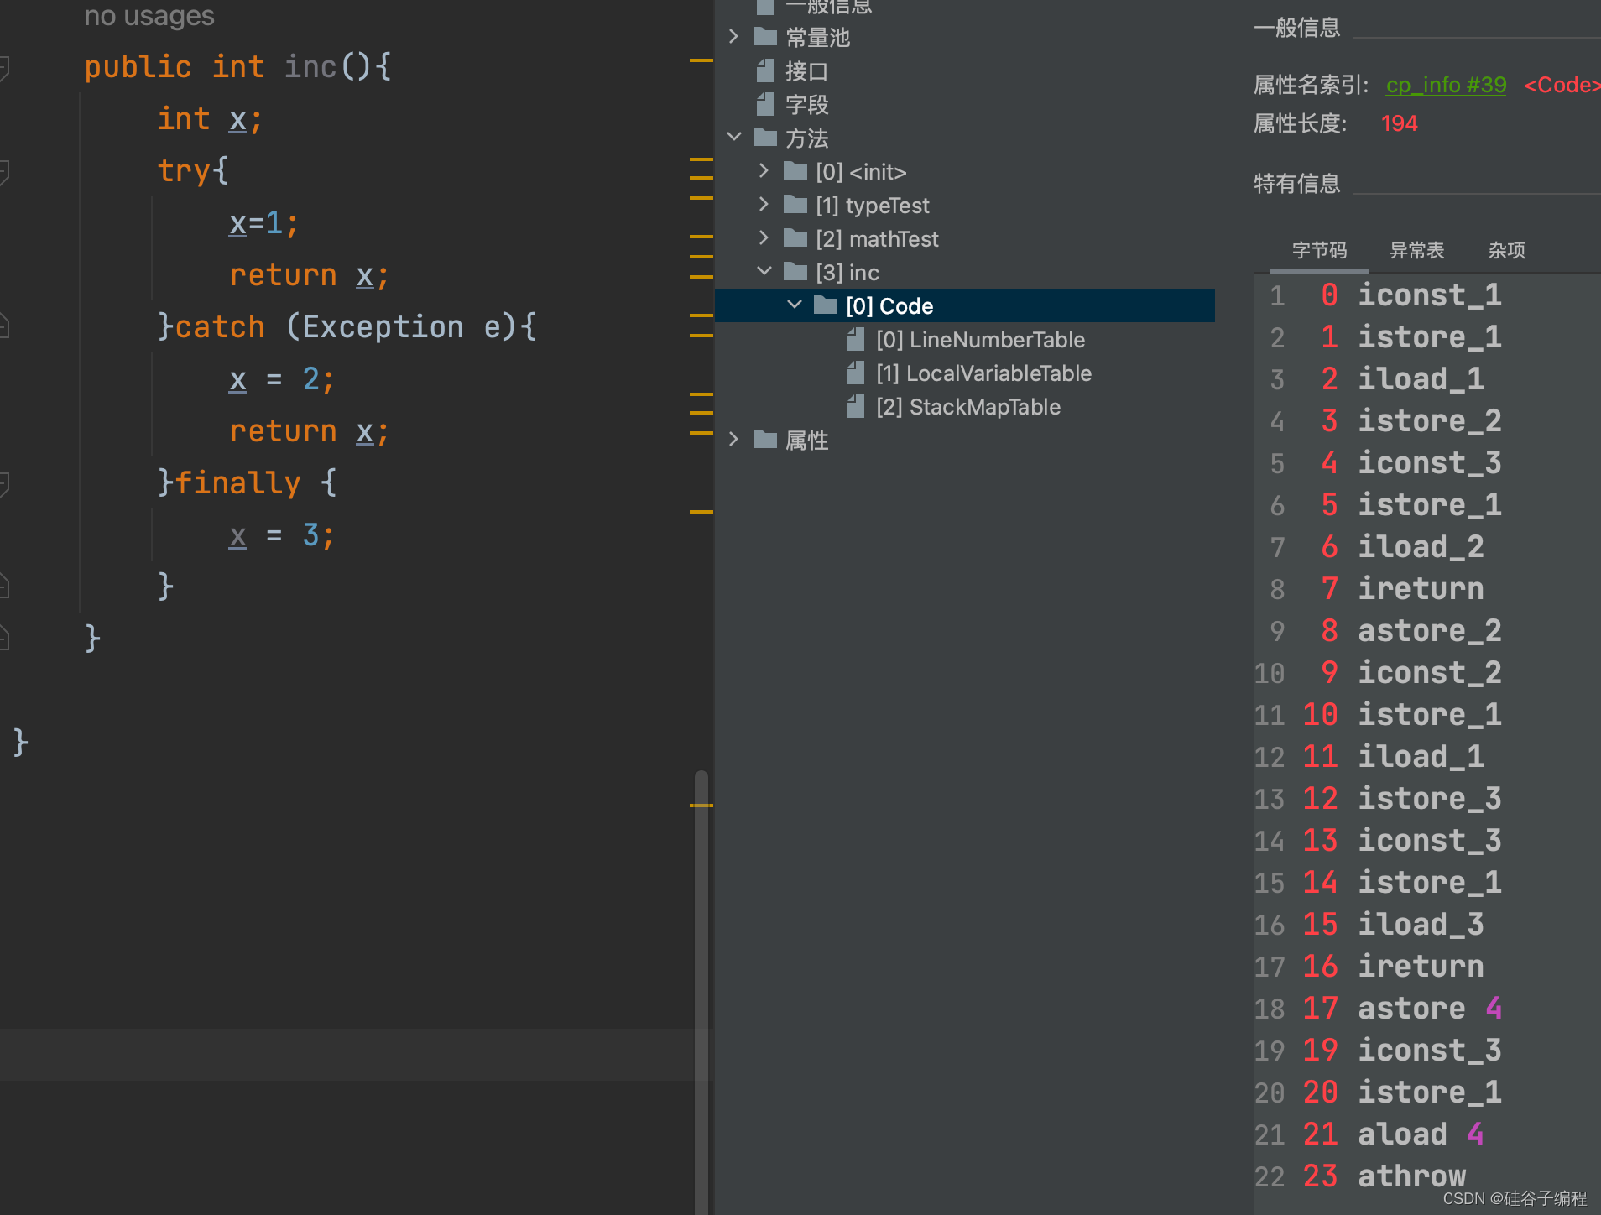Click the 接口 file icon
The width and height of the screenshot is (1601, 1215).
(764, 70)
